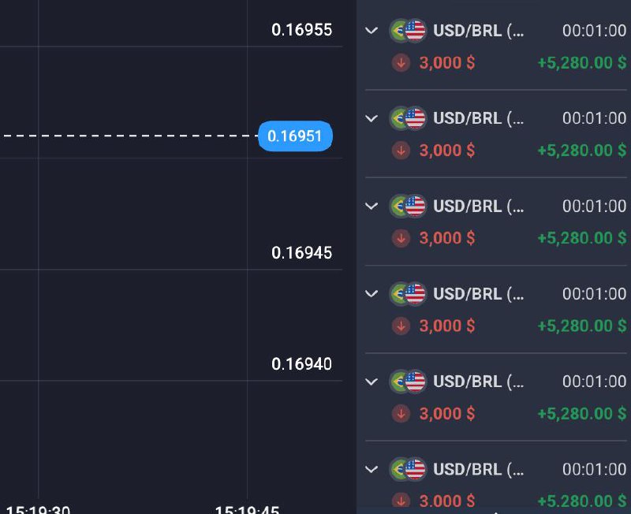The image size is (631, 514).
Task: Click the 00:01:00 timer in the fifth trade
Action: click(x=594, y=382)
